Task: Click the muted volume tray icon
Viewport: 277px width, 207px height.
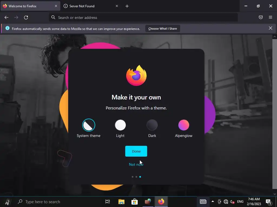Action: point(232,202)
